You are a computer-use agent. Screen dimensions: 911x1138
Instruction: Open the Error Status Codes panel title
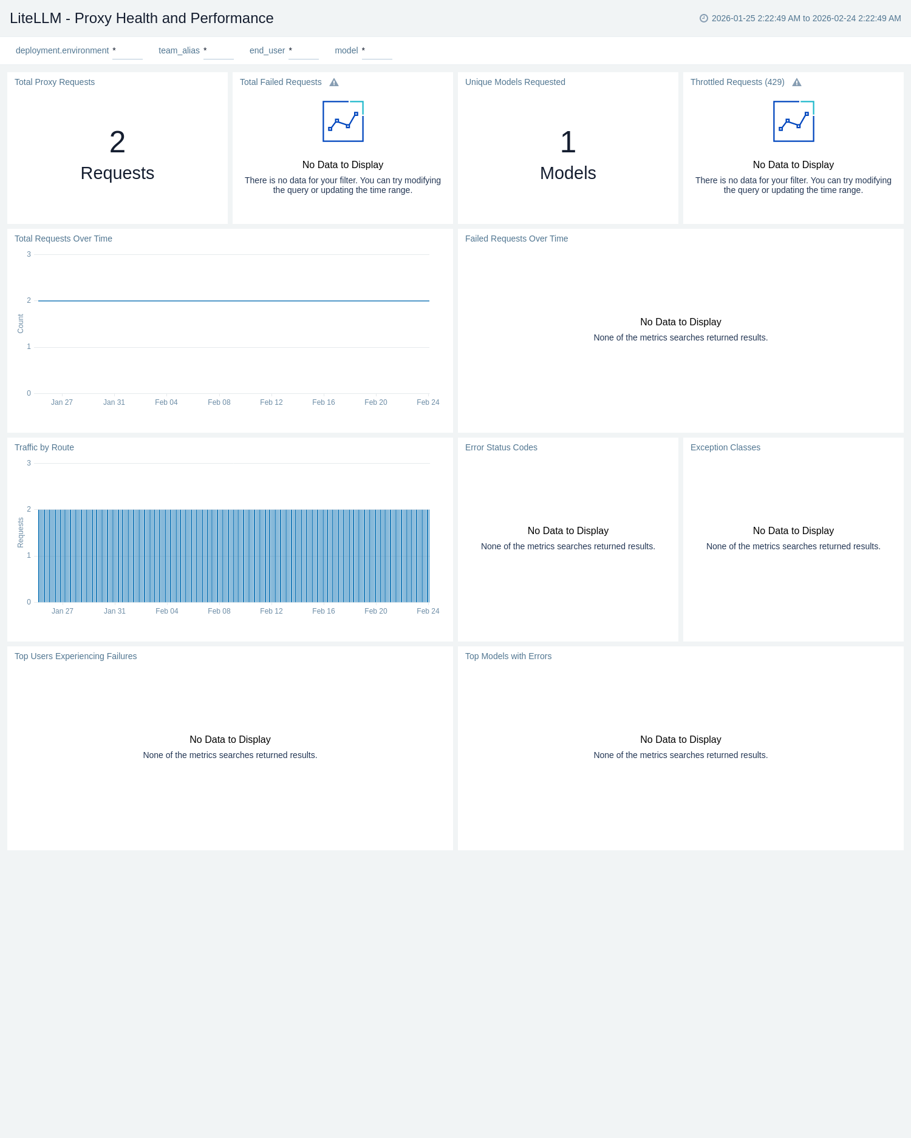point(501,447)
